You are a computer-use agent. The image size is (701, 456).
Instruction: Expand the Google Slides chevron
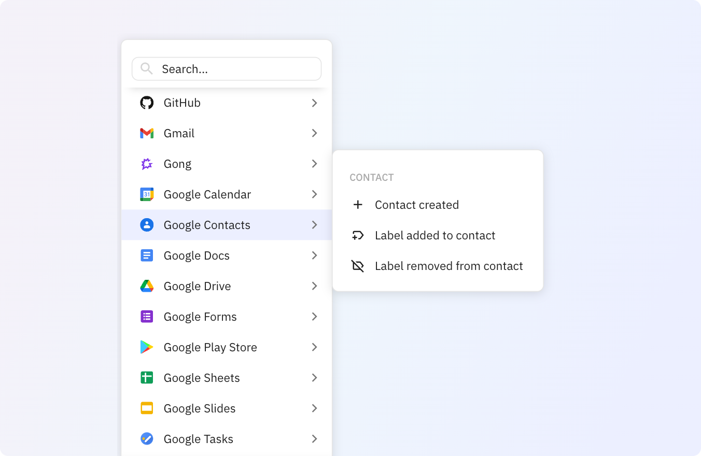click(x=314, y=408)
